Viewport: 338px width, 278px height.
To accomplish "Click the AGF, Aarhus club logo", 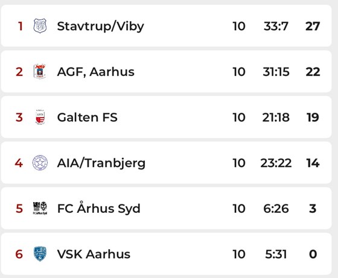I will point(40,72).
